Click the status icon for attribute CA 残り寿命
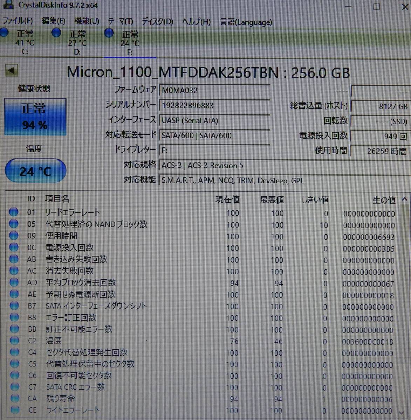 click(15, 398)
